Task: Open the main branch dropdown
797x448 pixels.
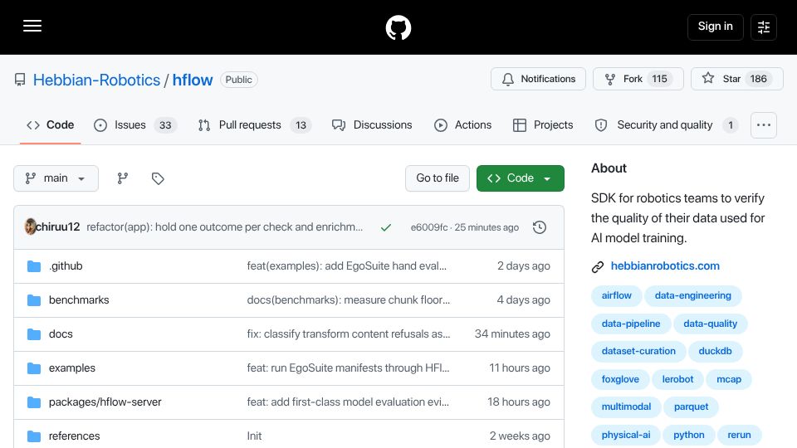Action: click(56, 178)
